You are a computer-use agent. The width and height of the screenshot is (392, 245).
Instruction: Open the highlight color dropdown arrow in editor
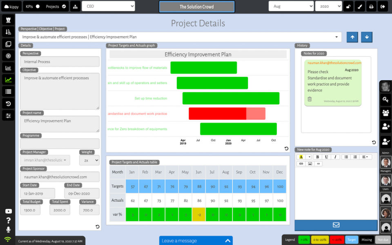309,157
